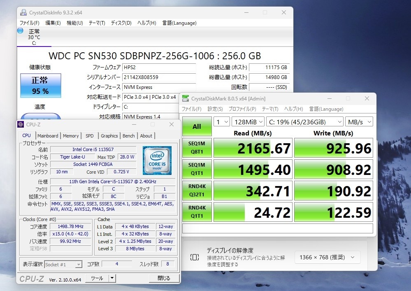The image size is (411, 291).
Task: Switch to the About tab in CPU-Z
Action: pyautogui.click(x=146, y=136)
